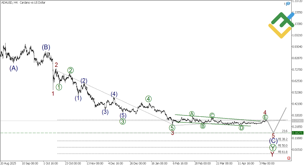This screenshot has height=166, width=306.
Task: Select the blue (4) wave label
Action: pos(114,94)
